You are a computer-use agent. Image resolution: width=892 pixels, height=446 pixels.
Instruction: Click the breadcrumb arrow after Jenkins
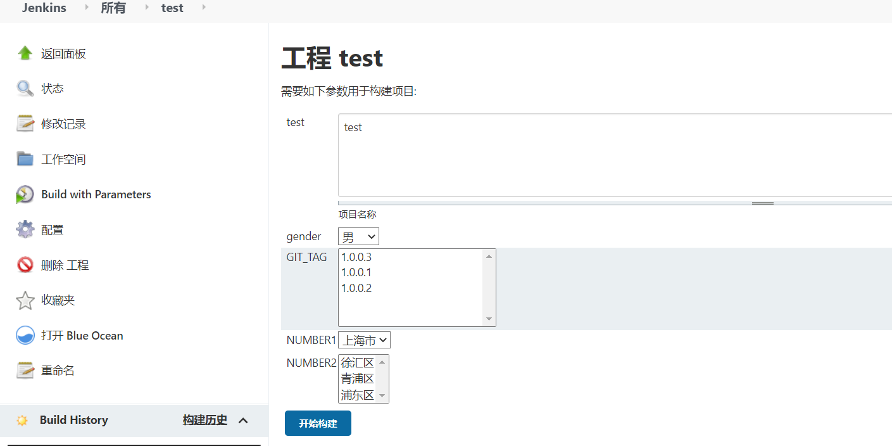pyautogui.click(x=87, y=8)
